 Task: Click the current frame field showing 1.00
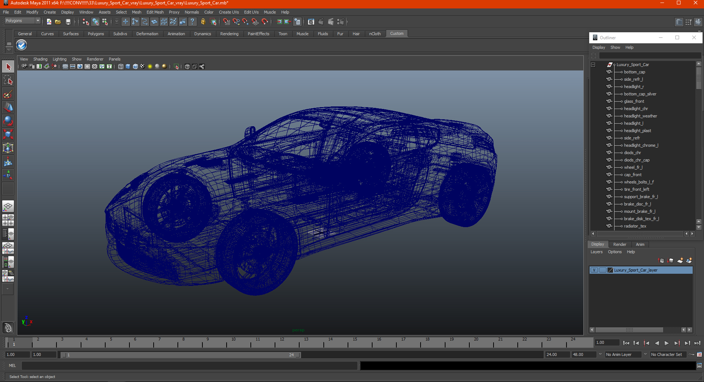click(607, 342)
